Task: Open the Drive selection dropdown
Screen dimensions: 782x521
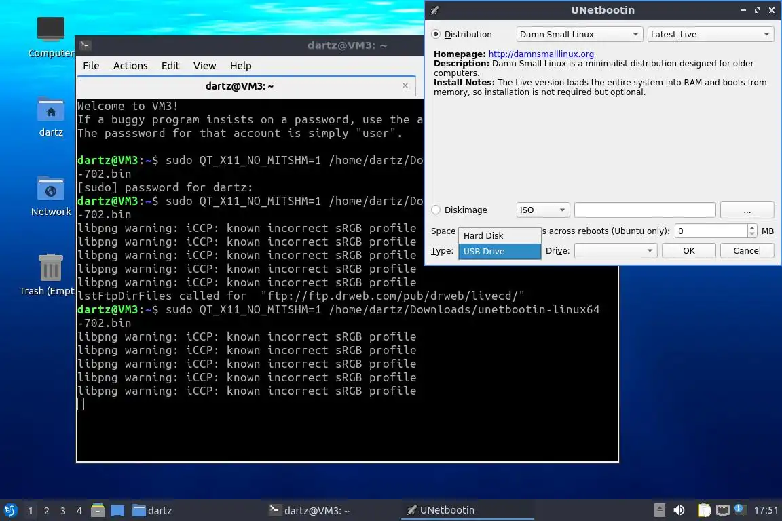Action: (x=616, y=251)
